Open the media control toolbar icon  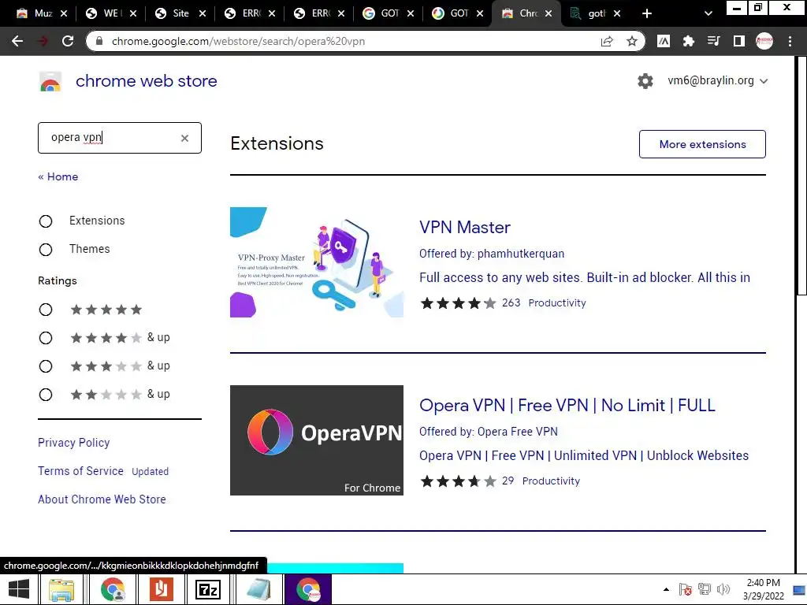713,41
